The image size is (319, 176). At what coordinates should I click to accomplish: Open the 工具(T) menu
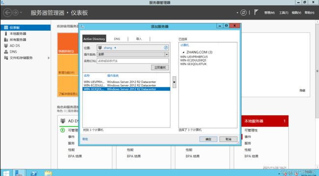284,13
